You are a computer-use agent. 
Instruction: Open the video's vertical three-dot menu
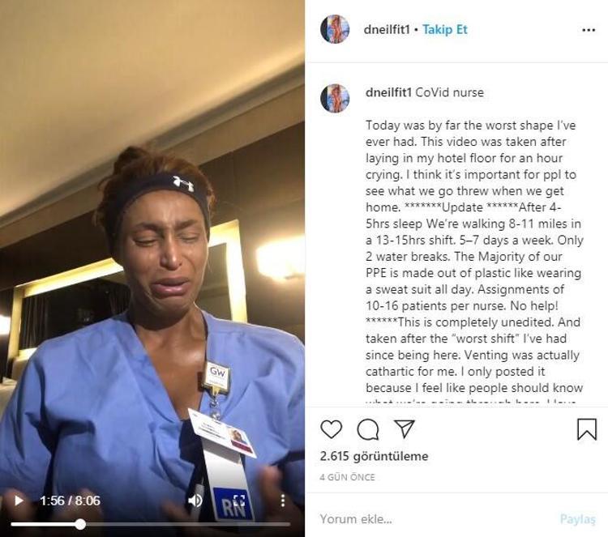(x=283, y=501)
